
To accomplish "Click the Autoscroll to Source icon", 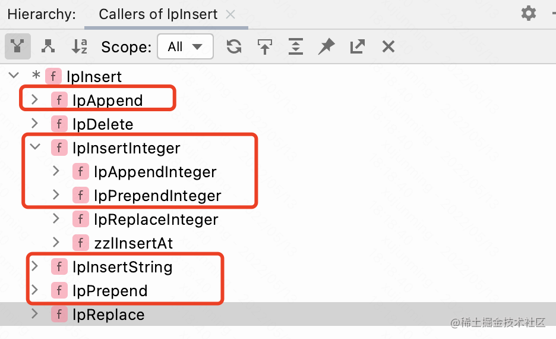I will click(x=265, y=46).
